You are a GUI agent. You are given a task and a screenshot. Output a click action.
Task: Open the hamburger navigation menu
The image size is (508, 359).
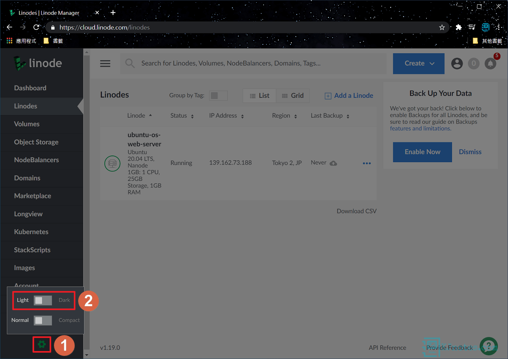[105, 64]
